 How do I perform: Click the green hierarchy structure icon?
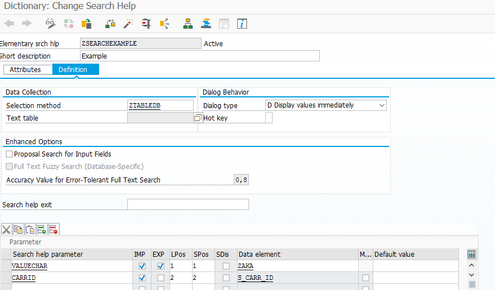(188, 24)
